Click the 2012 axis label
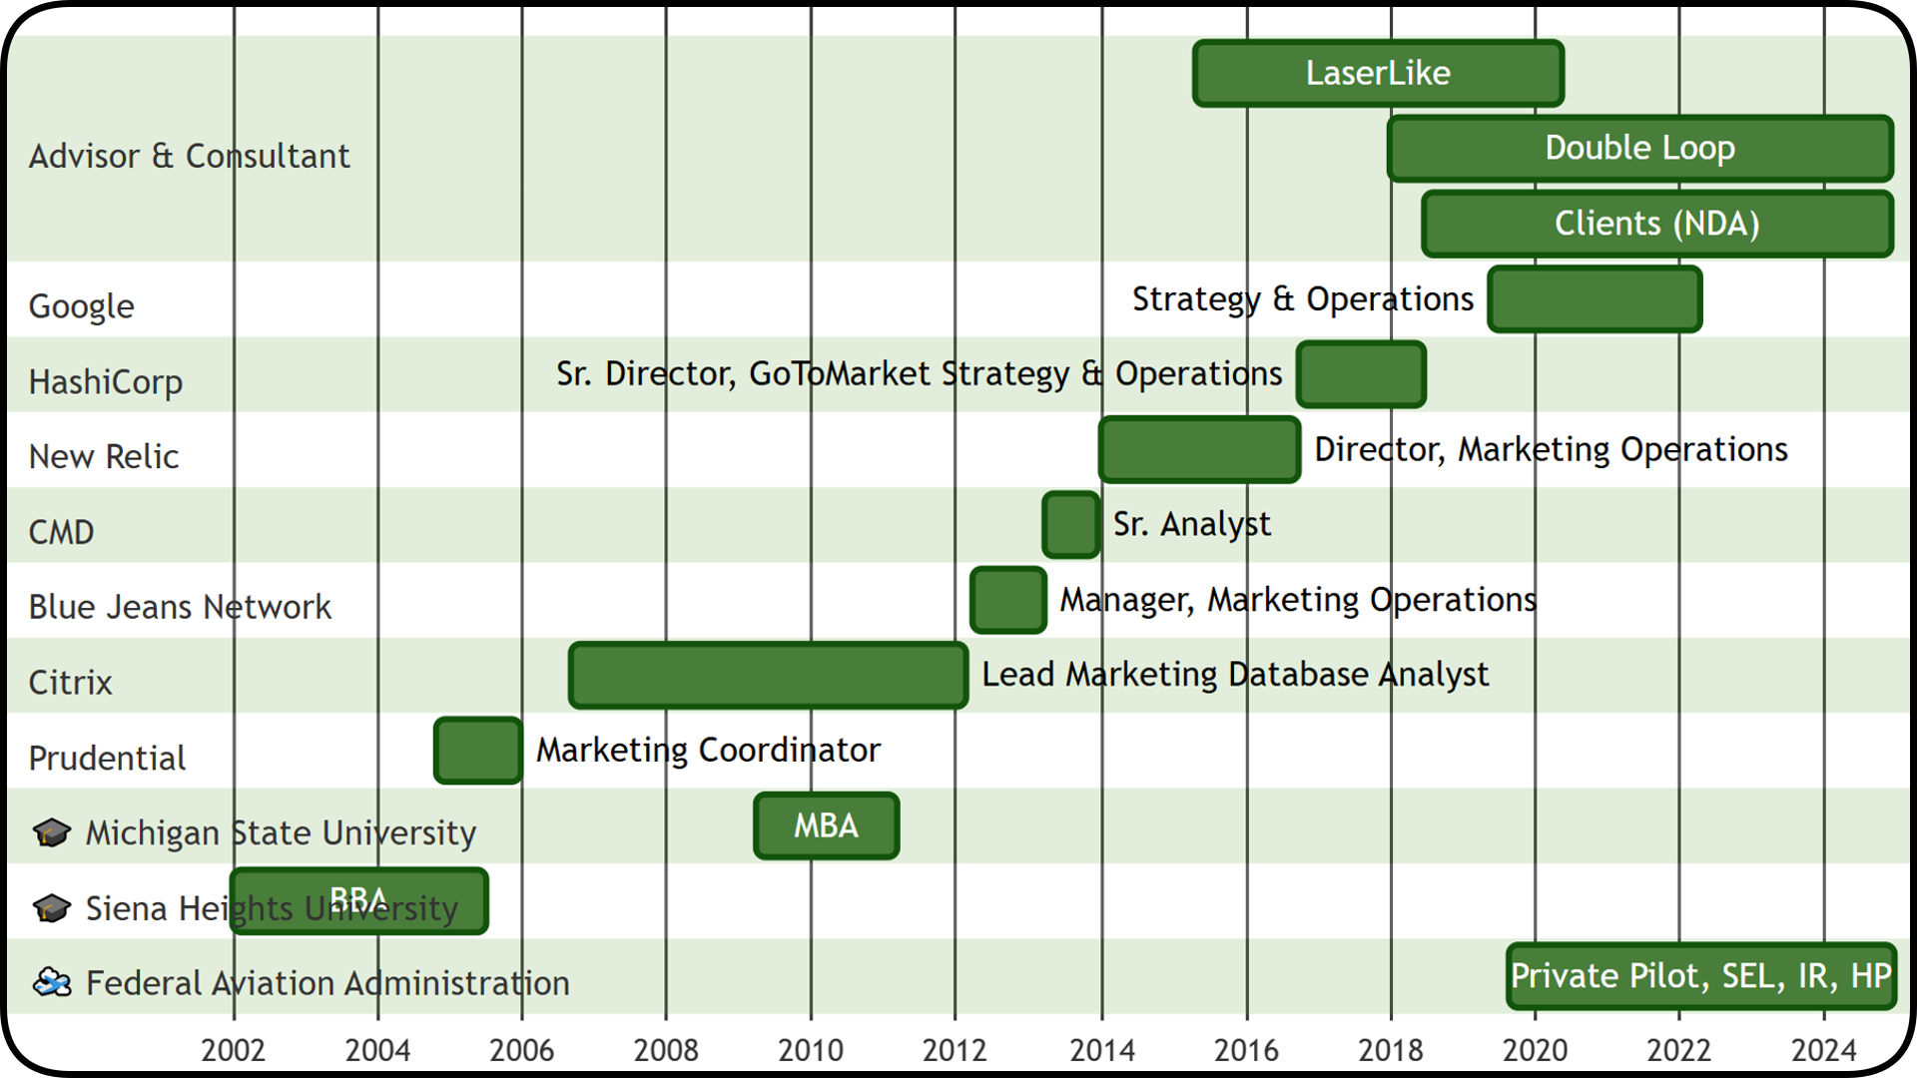 [955, 1051]
